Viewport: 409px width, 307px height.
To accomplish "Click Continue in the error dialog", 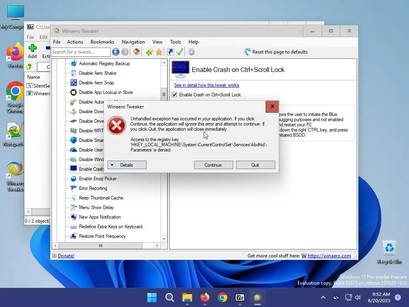I will (x=213, y=165).
